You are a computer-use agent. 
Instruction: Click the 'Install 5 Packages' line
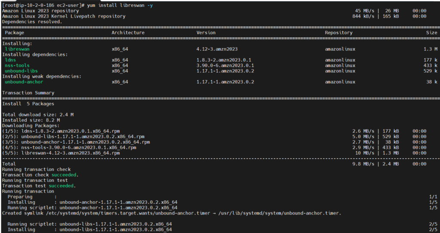click(x=28, y=104)
